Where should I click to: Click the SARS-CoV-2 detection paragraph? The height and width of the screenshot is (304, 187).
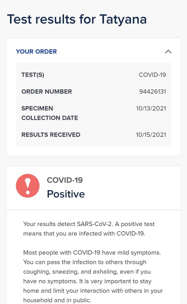[x=89, y=229]
